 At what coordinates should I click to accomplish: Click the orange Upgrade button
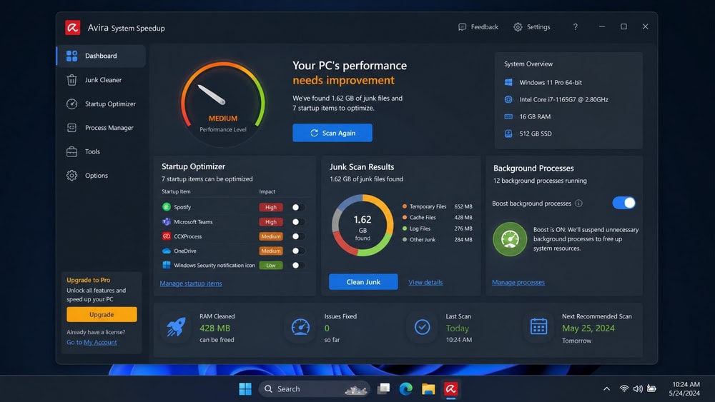tap(102, 315)
